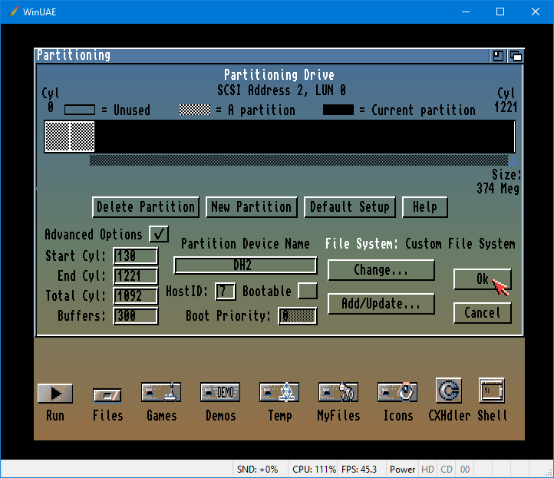
Task: Open the MyFiles dock icon
Action: tap(338, 392)
